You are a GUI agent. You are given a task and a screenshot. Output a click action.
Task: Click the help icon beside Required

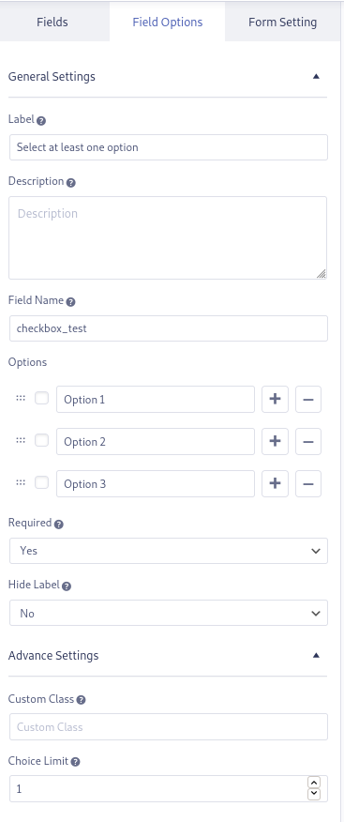pos(59,525)
